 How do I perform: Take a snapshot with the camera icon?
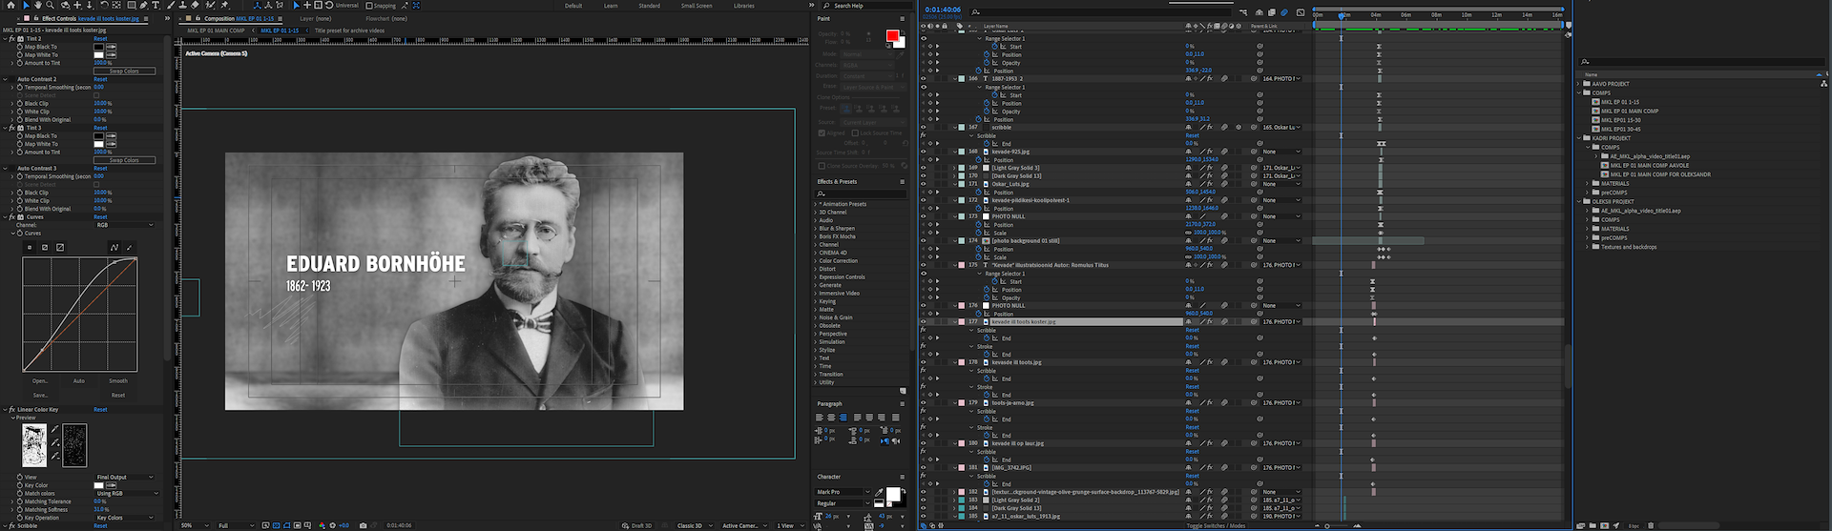pos(363,525)
